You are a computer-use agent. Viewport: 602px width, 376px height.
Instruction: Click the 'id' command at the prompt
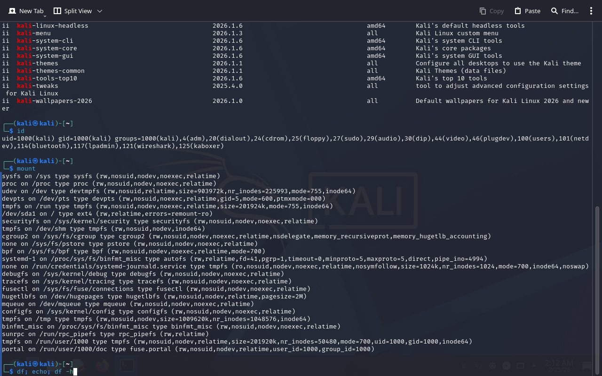(21, 131)
